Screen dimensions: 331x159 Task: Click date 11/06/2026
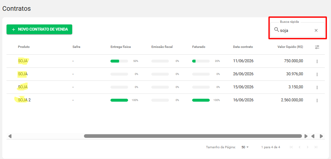pyautogui.click(x=243, y=61)
